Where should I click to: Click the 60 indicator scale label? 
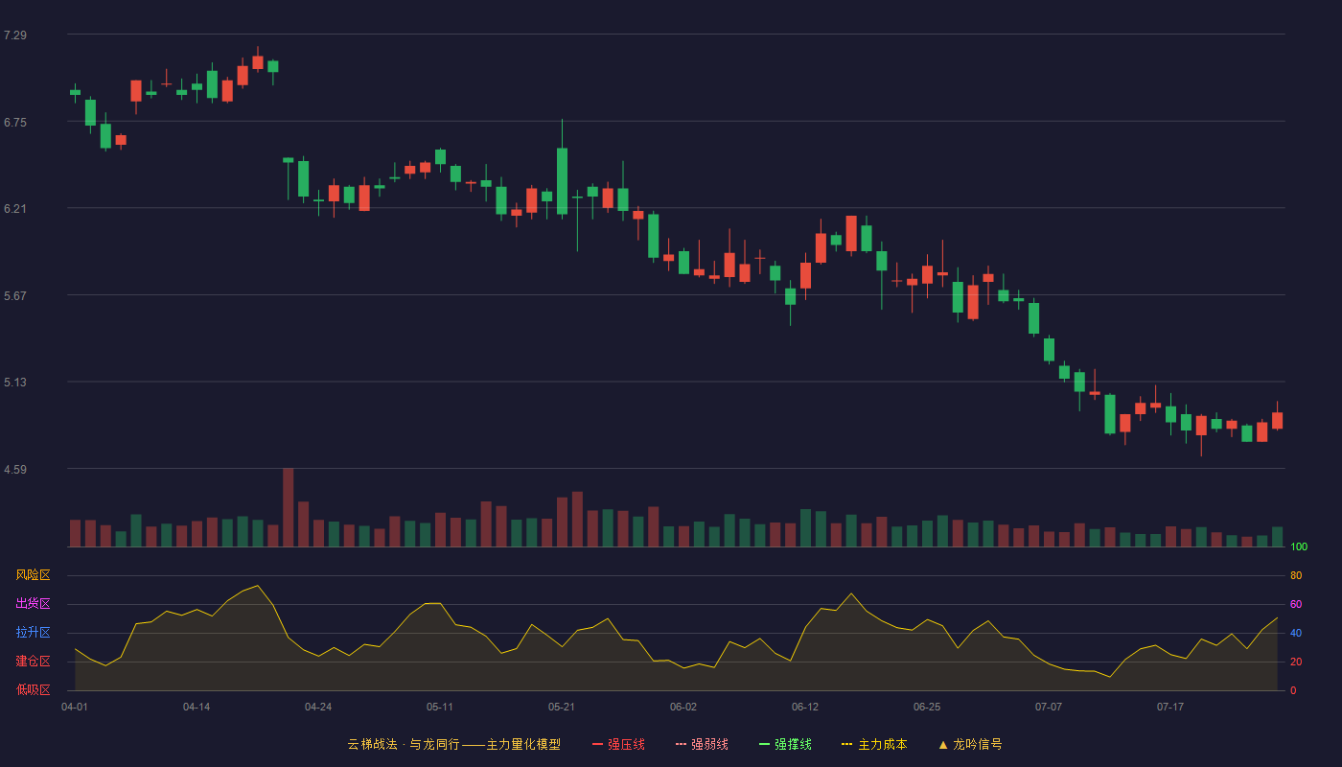click(1296, 604)
